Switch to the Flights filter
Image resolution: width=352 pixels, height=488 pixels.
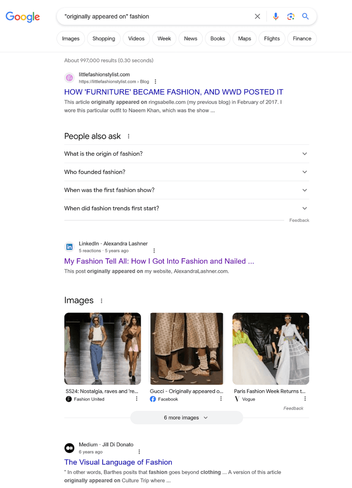pos(272,39)
